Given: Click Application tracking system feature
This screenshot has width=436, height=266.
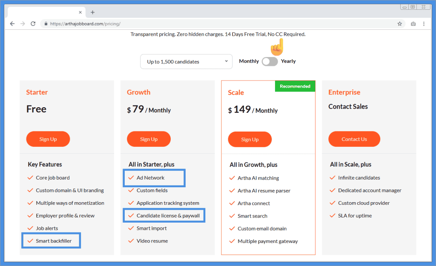Looking at the screenshot, I should point(168,203).
